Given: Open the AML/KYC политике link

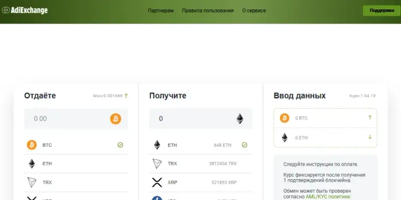Looking at the screenshot, I should [x=328, y=197].
